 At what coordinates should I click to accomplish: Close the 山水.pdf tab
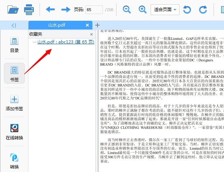[87, 25]
